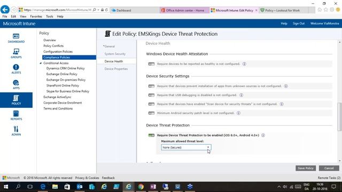Open the Groups workspace icon

16,53
